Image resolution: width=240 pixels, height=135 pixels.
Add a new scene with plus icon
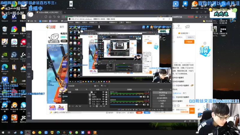click(x=70, y=106)
